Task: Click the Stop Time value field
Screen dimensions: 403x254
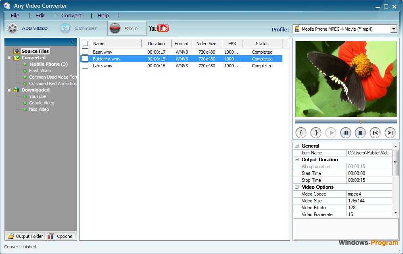Action: 369,180
